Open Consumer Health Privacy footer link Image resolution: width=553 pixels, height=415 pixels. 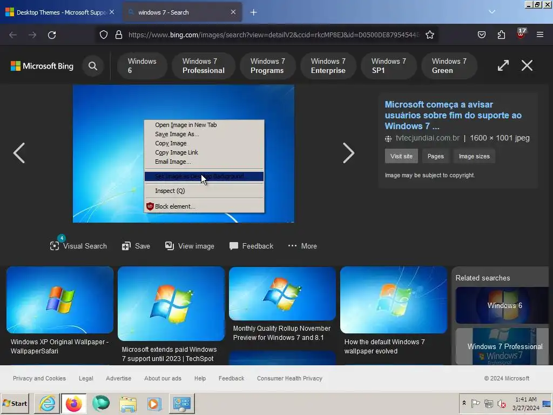pos(289,378)
